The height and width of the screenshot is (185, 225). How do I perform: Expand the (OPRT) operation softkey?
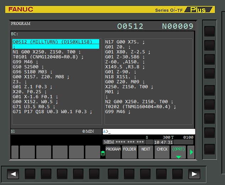point(178,152)
